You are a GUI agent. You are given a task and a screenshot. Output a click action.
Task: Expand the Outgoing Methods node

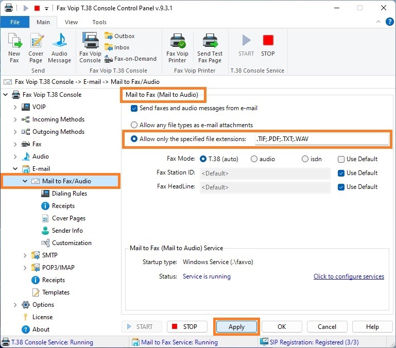click(15, 132)
